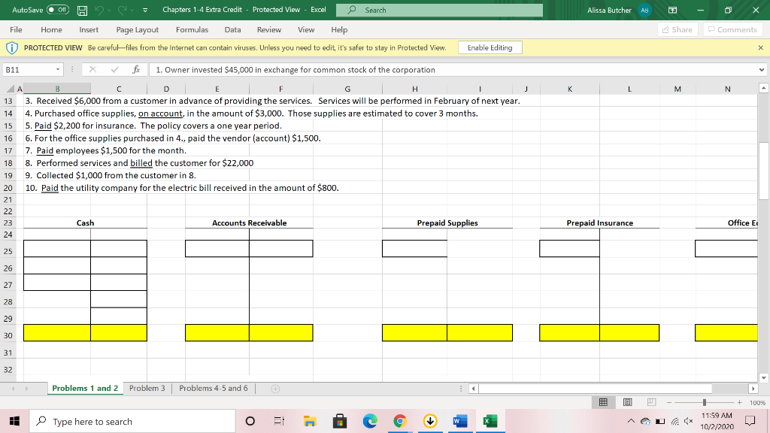Click the yellow total cell under Cash
The image size is (770, 433).
tap(57, 332)
